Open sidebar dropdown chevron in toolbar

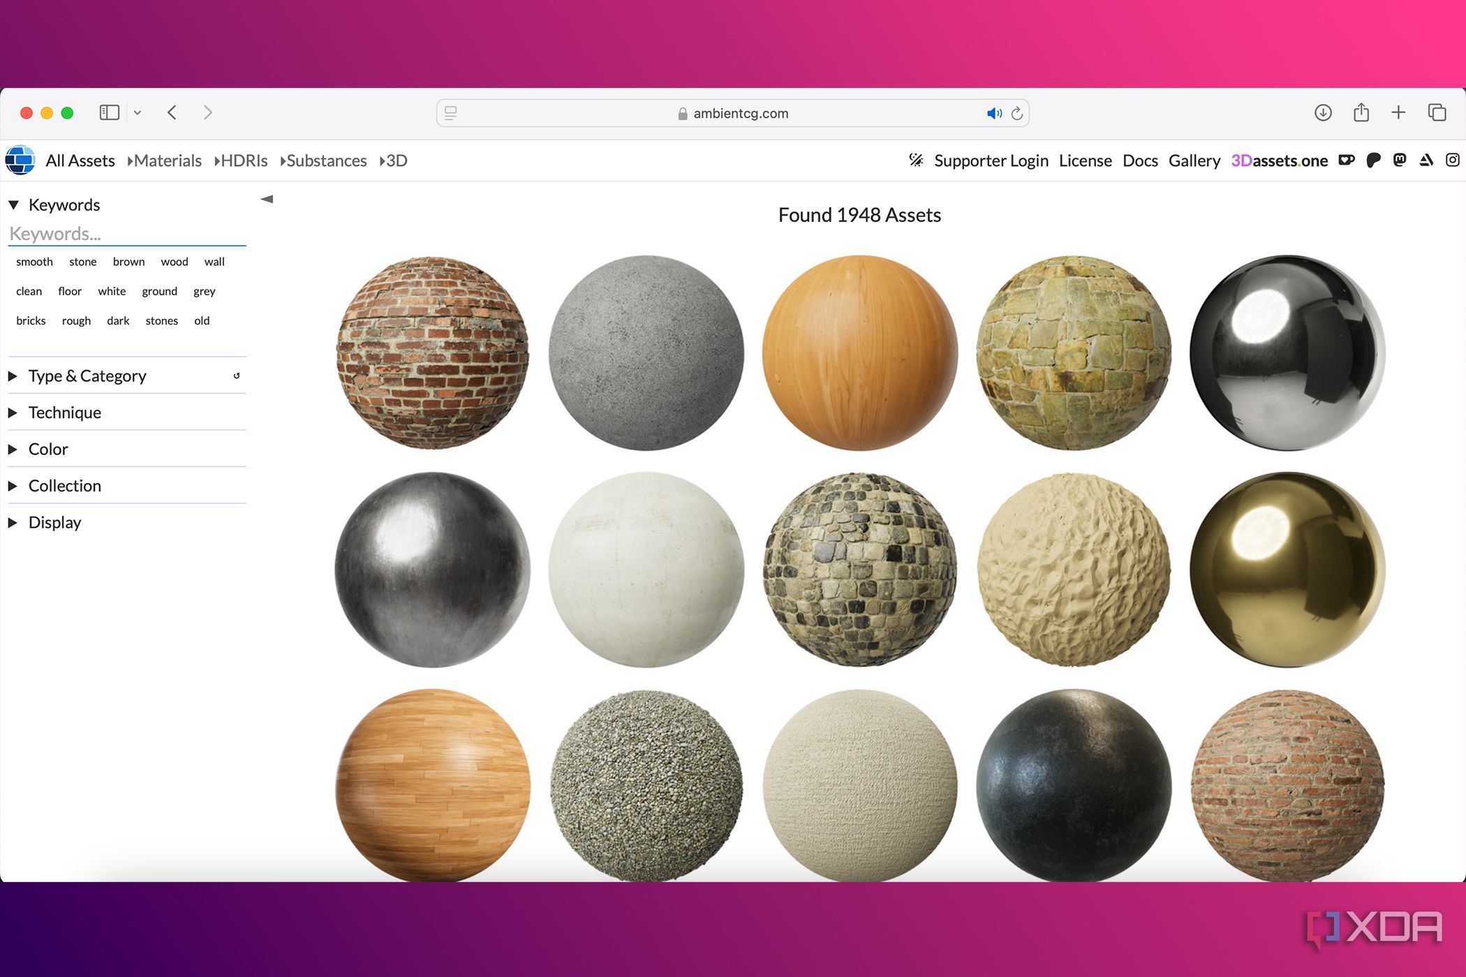point(138,112)
